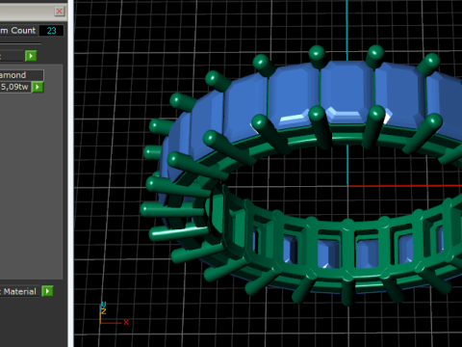Expand the green arrow beside 5,09tw

coord(38,87)
